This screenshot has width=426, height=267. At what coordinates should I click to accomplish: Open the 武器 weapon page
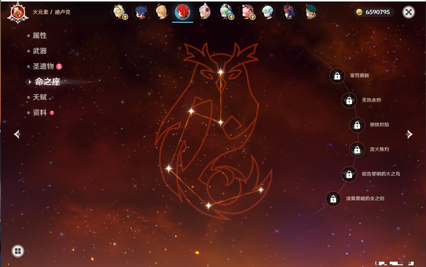pos(40,51)
